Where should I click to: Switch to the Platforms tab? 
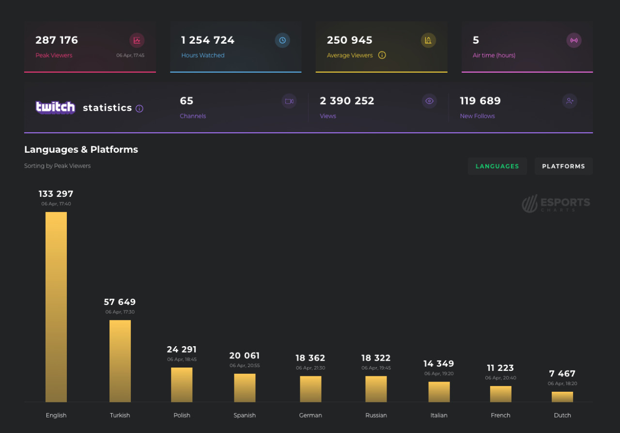[x=564, y=166]
